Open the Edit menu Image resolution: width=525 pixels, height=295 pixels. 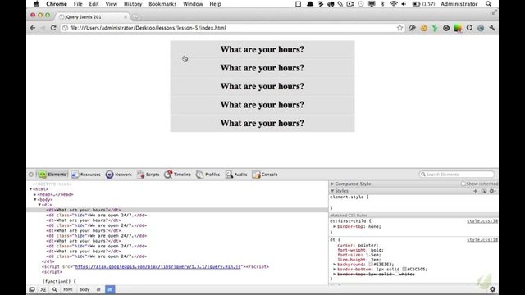(x=94, y=4)
